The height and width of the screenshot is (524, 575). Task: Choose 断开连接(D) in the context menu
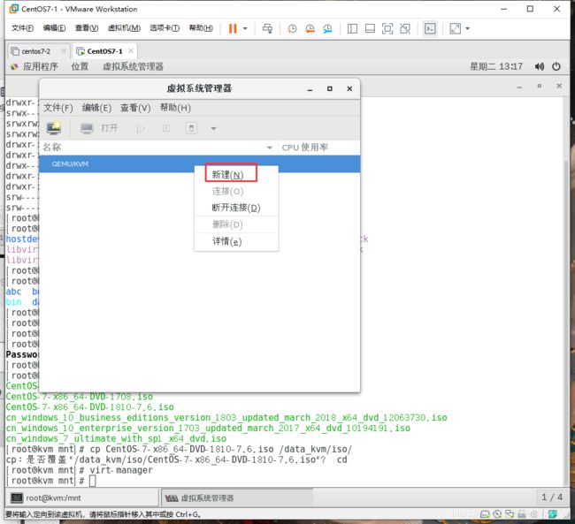(x=236, y=208)
